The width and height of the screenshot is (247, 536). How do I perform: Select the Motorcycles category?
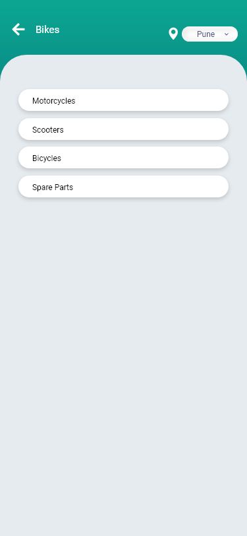tap(123, 100)
